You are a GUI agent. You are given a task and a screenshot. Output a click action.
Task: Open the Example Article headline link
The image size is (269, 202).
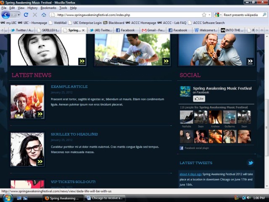tap(69, 87)
